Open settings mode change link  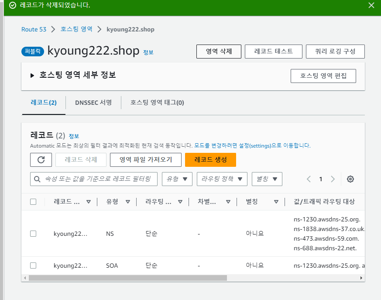pos(252,145)
